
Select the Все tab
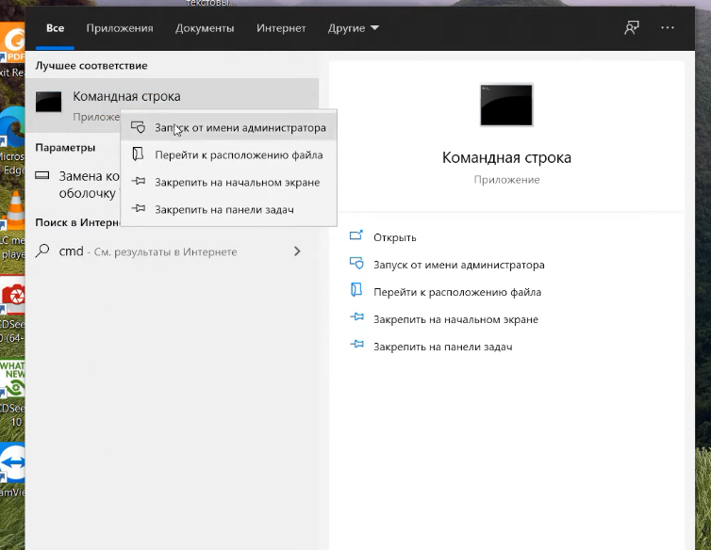coord(56,28)
